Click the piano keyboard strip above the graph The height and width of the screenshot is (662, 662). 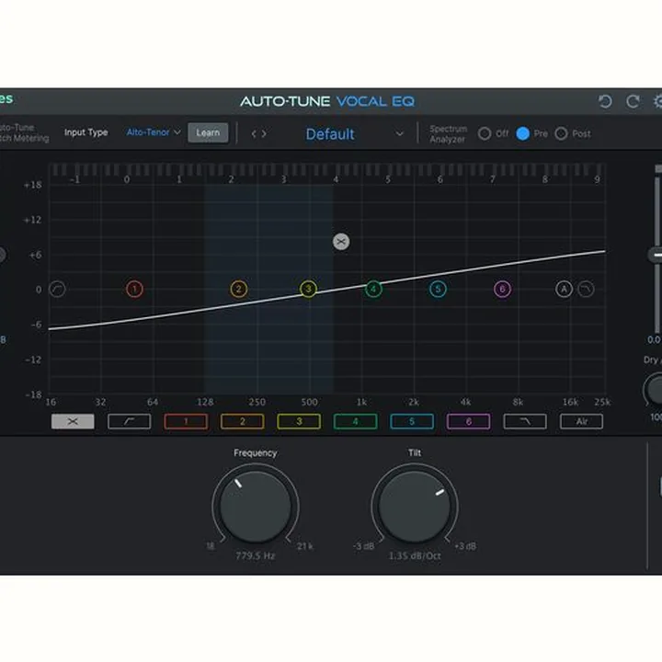(327, 169)
